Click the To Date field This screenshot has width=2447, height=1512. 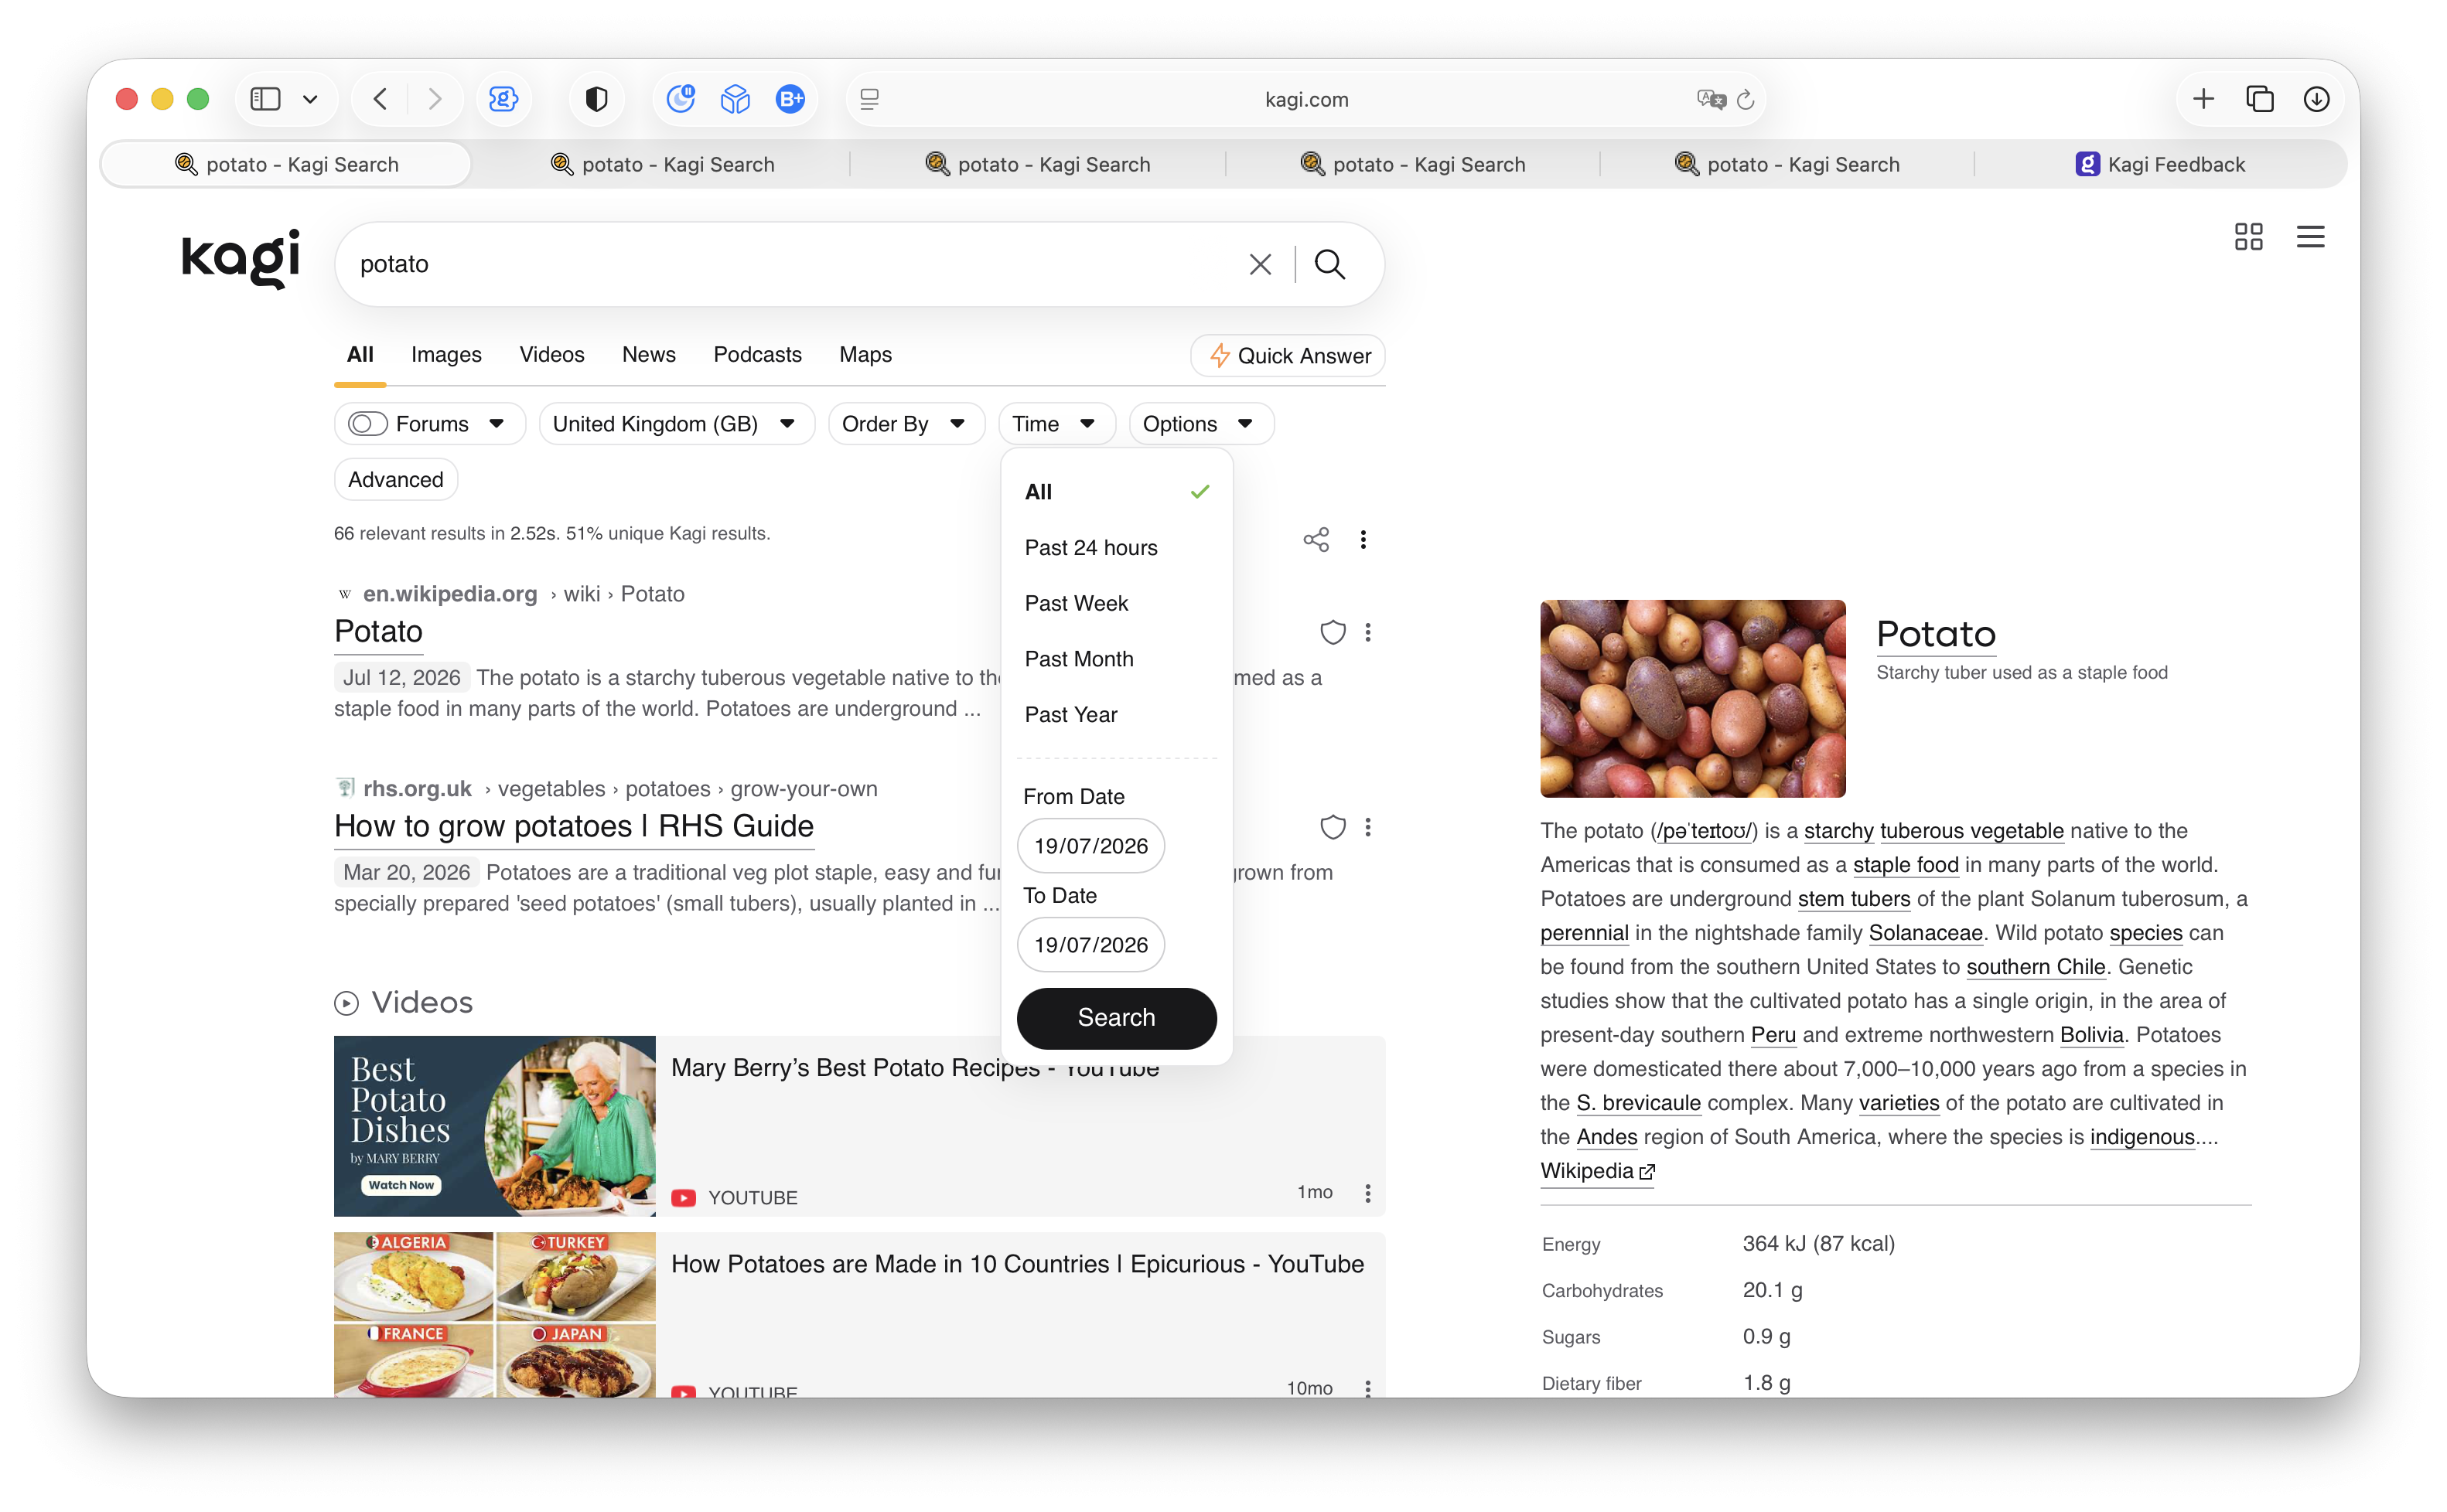pos(1090,945)
